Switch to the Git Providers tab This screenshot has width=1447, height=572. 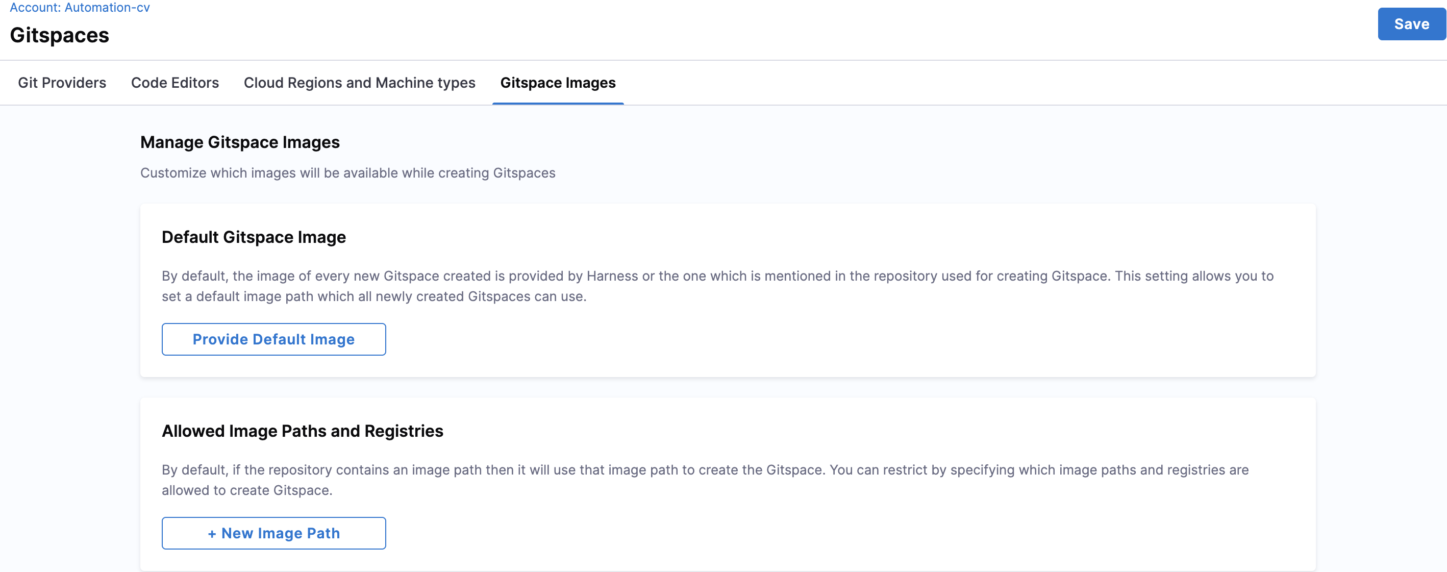click(62, 83)
